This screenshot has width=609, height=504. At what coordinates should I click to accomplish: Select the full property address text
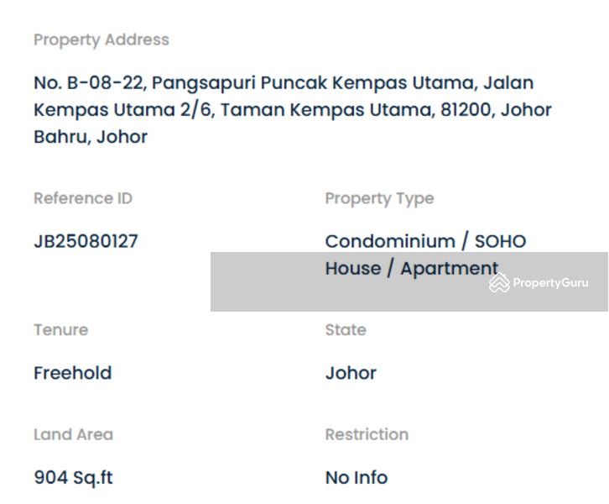point(293,110)
